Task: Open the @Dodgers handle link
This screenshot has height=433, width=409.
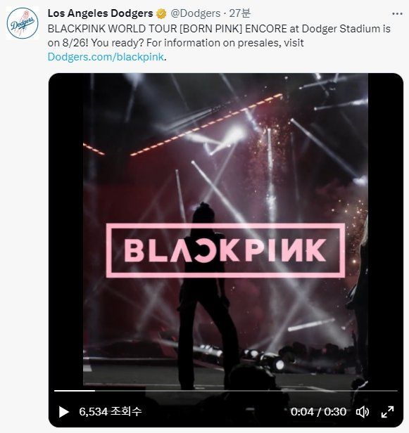Action: click(x=195, y=13)
